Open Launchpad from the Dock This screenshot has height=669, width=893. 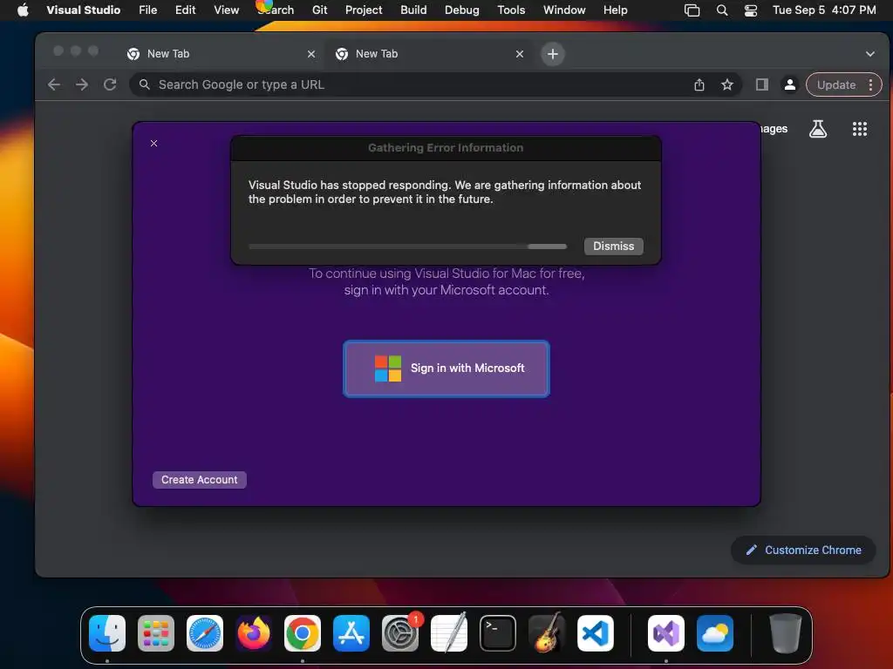pos(156,633)
